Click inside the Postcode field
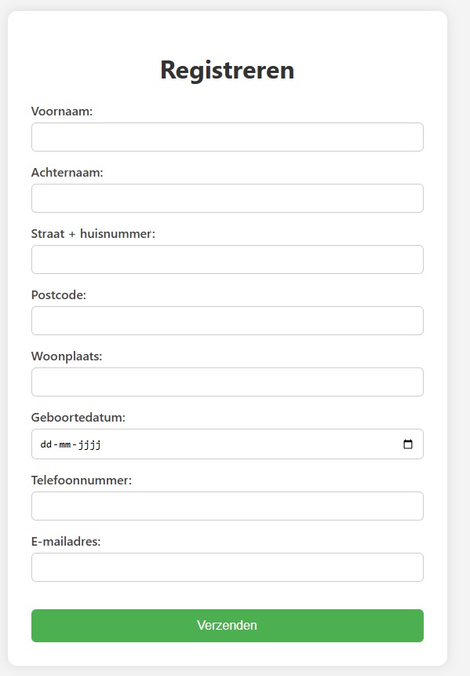470x676 pixels. [x=228, y=321]
